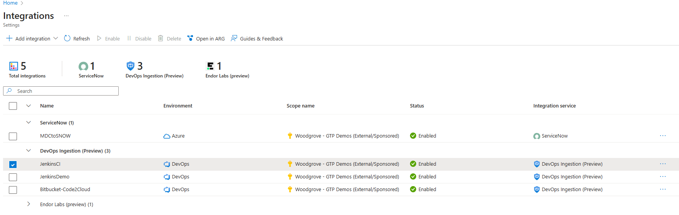The image size is (679, 215).
Task: Sort by the Name column header
Action: pyautogui.click(x=47, y=106)
